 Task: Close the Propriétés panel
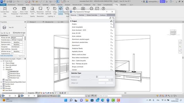(25, 22)
